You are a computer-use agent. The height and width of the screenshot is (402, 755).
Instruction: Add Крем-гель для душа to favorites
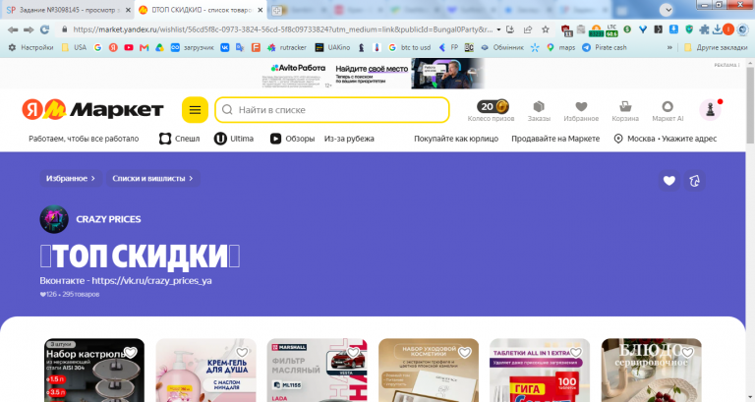[242, 353]
